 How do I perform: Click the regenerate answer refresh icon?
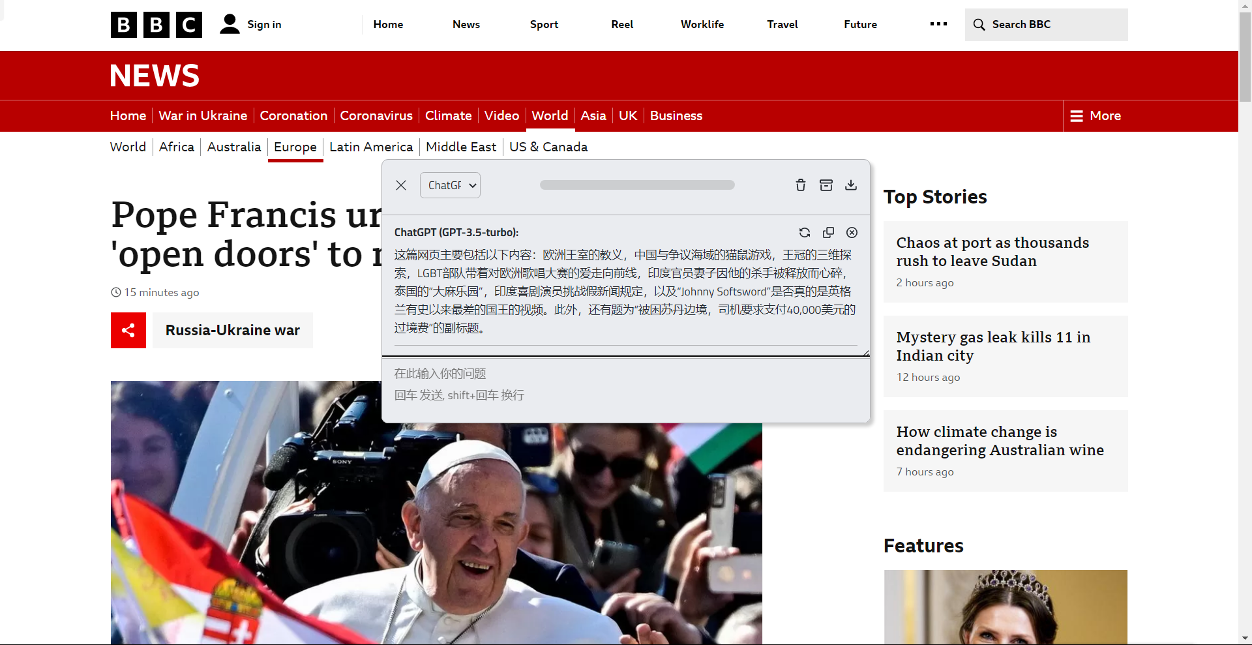tap(805, 233)
